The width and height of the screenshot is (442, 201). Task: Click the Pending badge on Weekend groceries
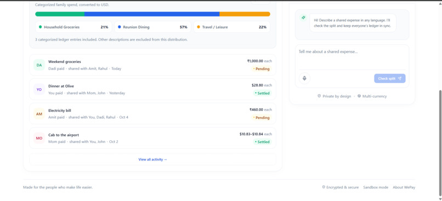262,68
